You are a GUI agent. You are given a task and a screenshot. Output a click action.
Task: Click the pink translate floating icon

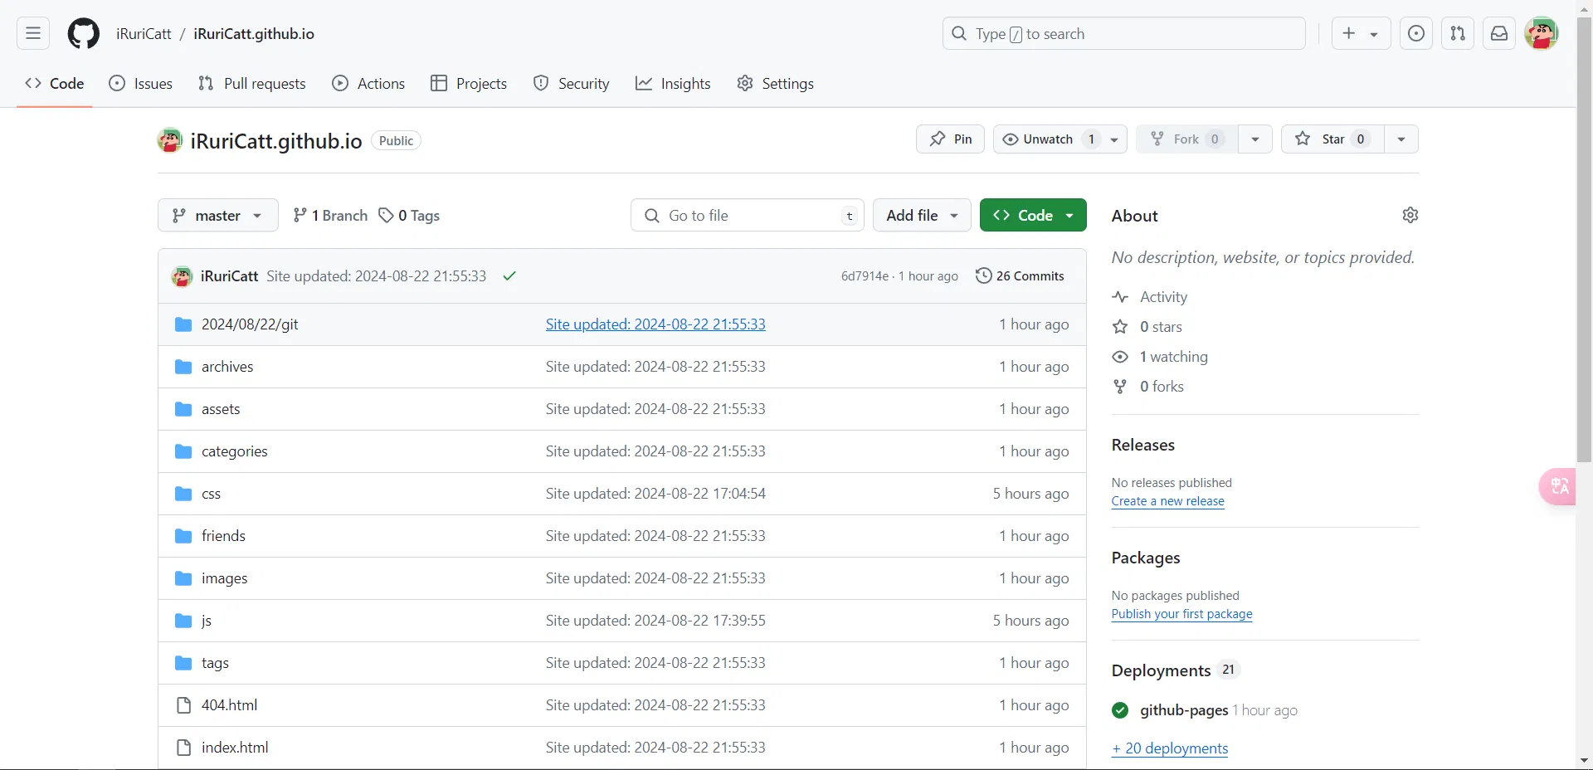coord(1558,486)
